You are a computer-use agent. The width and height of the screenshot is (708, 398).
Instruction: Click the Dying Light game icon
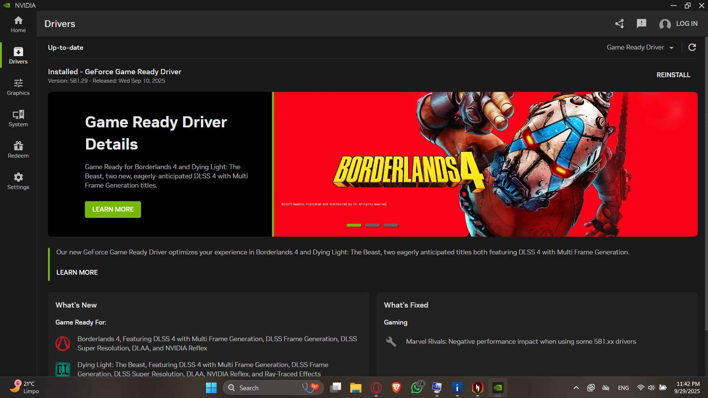63,369
